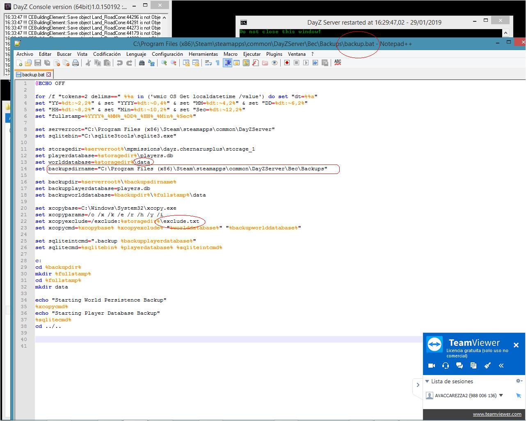Screen dimensions: 526x421
Task: Cut selection with the scissors icon
Action: click(x=88, y=63)
